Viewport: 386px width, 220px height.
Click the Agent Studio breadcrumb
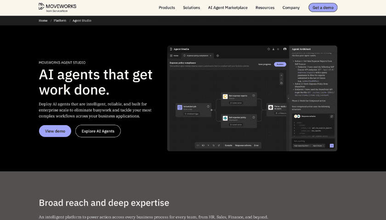click(82, 21)
